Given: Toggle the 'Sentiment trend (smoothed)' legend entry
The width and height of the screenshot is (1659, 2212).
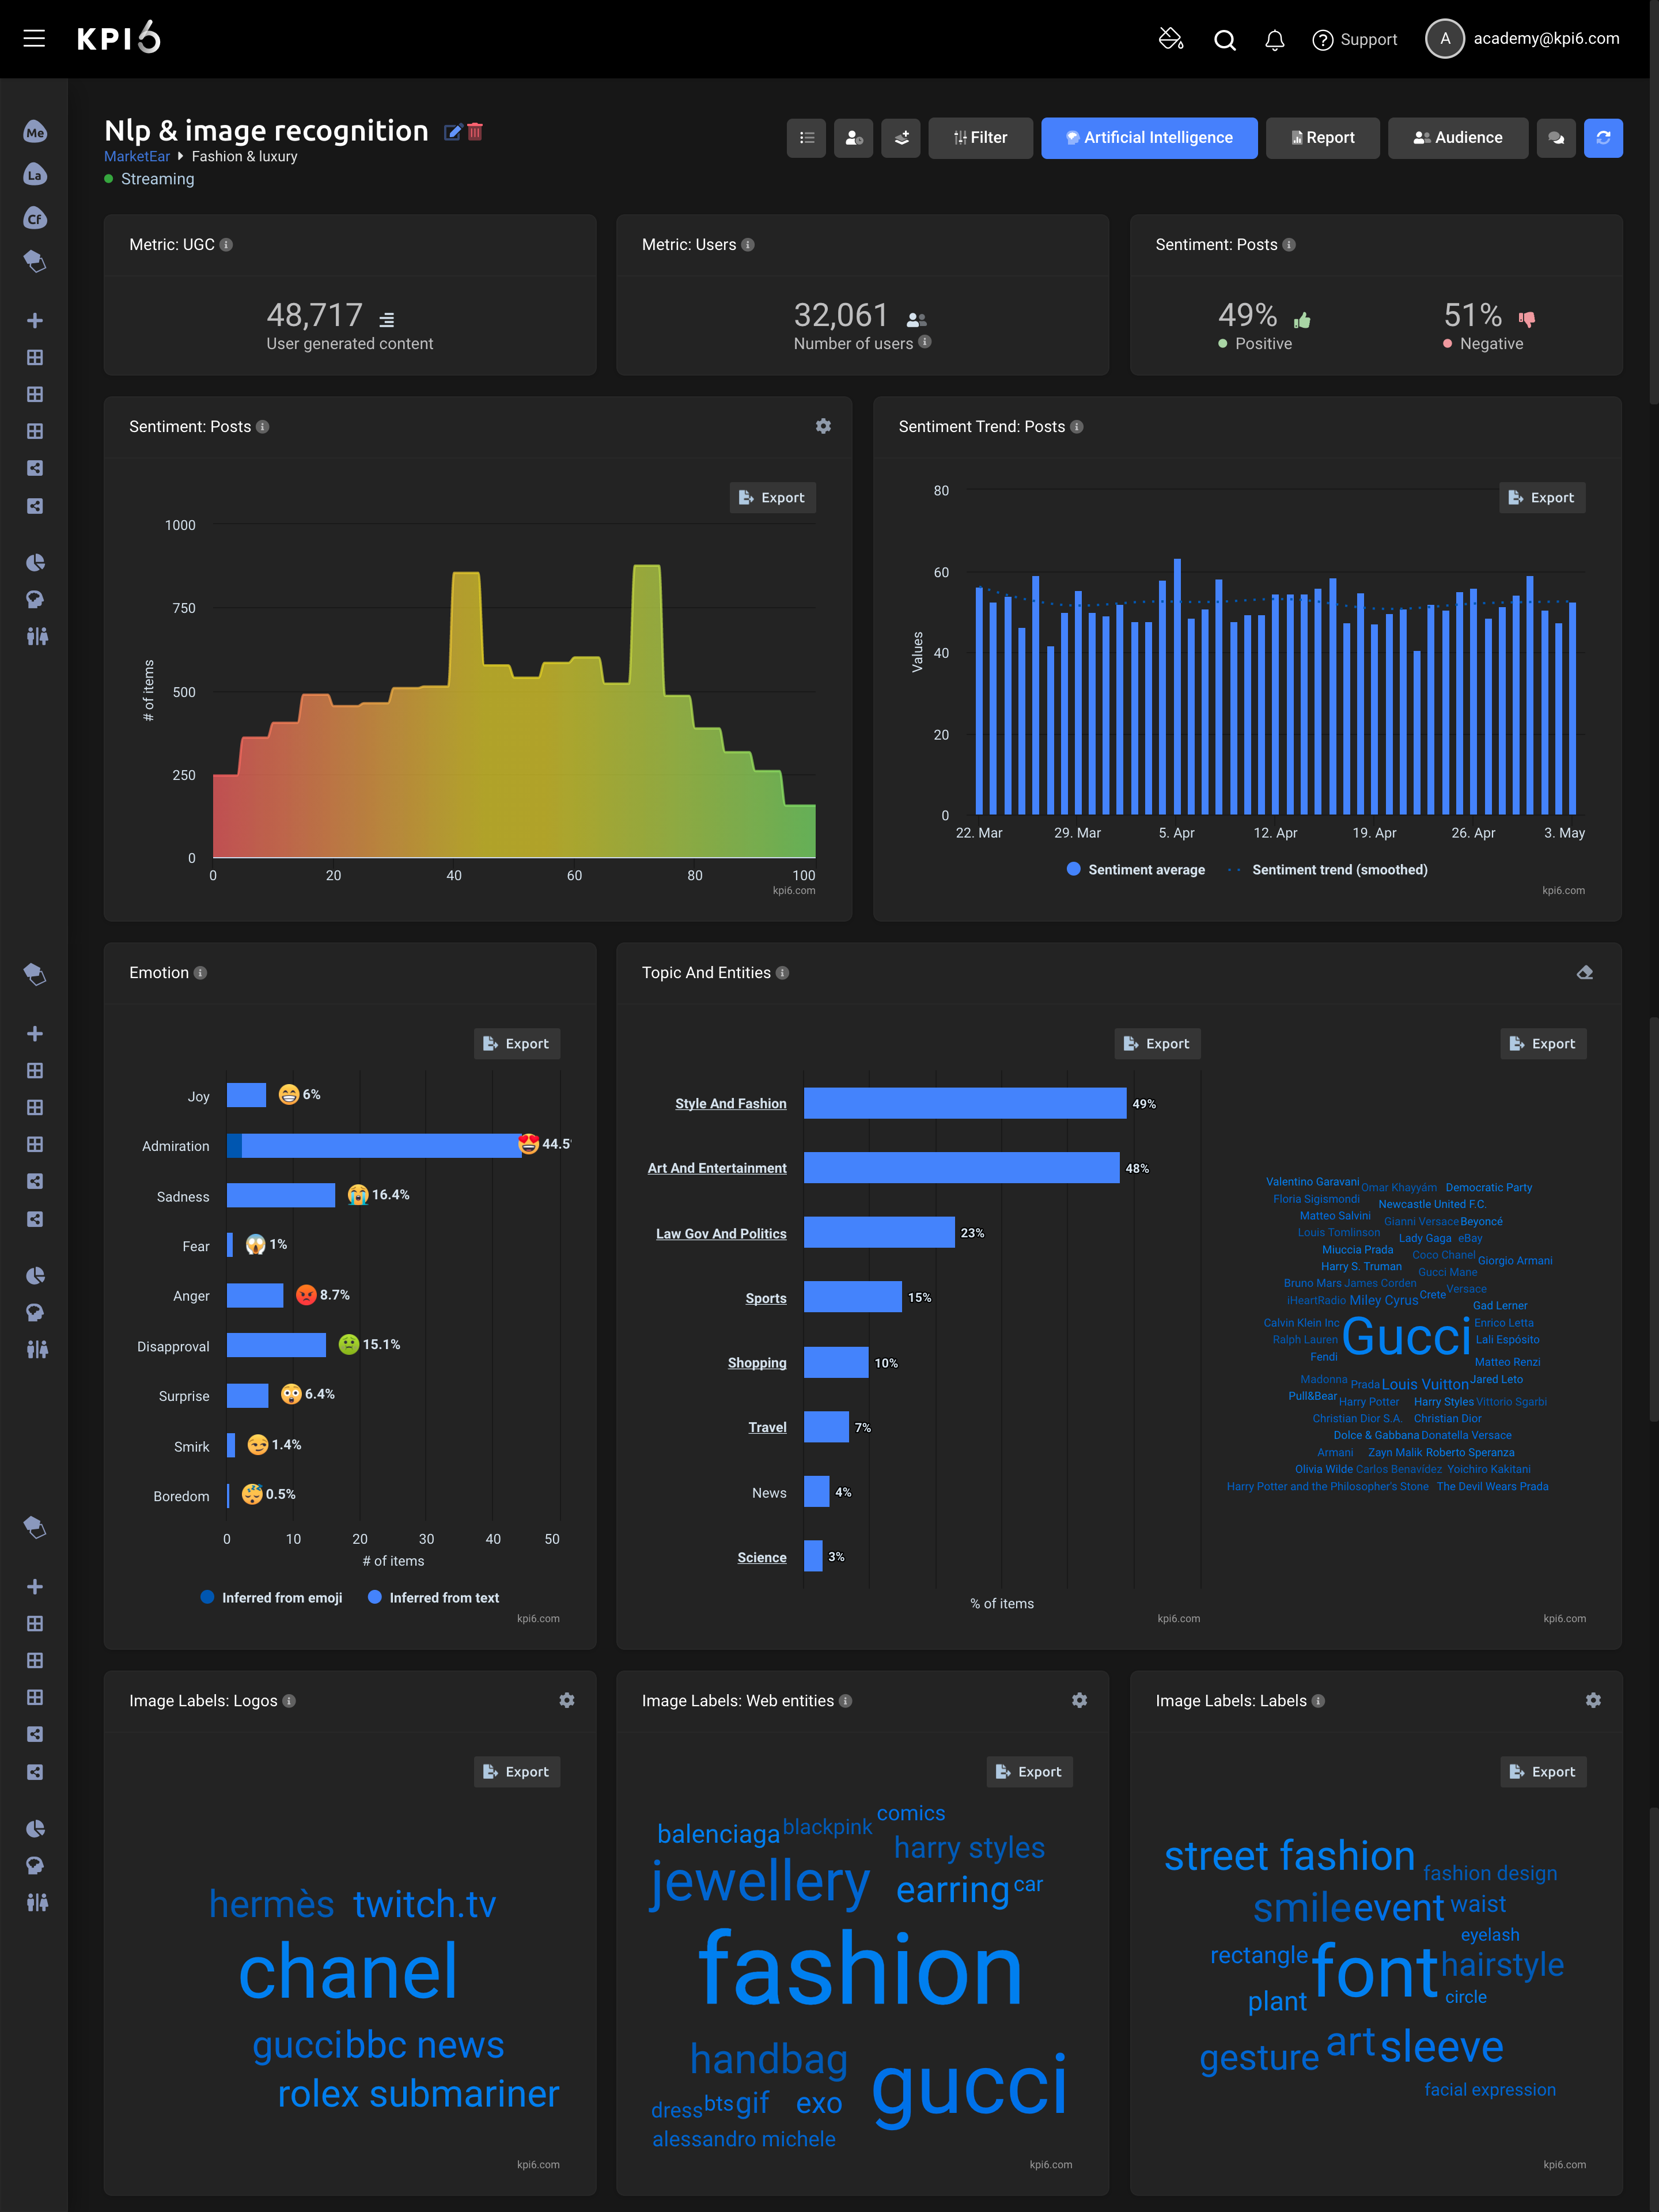Looking at the screenshot, I should (1339, 869).
